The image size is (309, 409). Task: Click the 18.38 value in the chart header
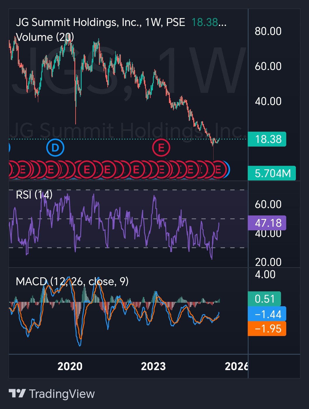pyautogui.click(x=205, y=22)
